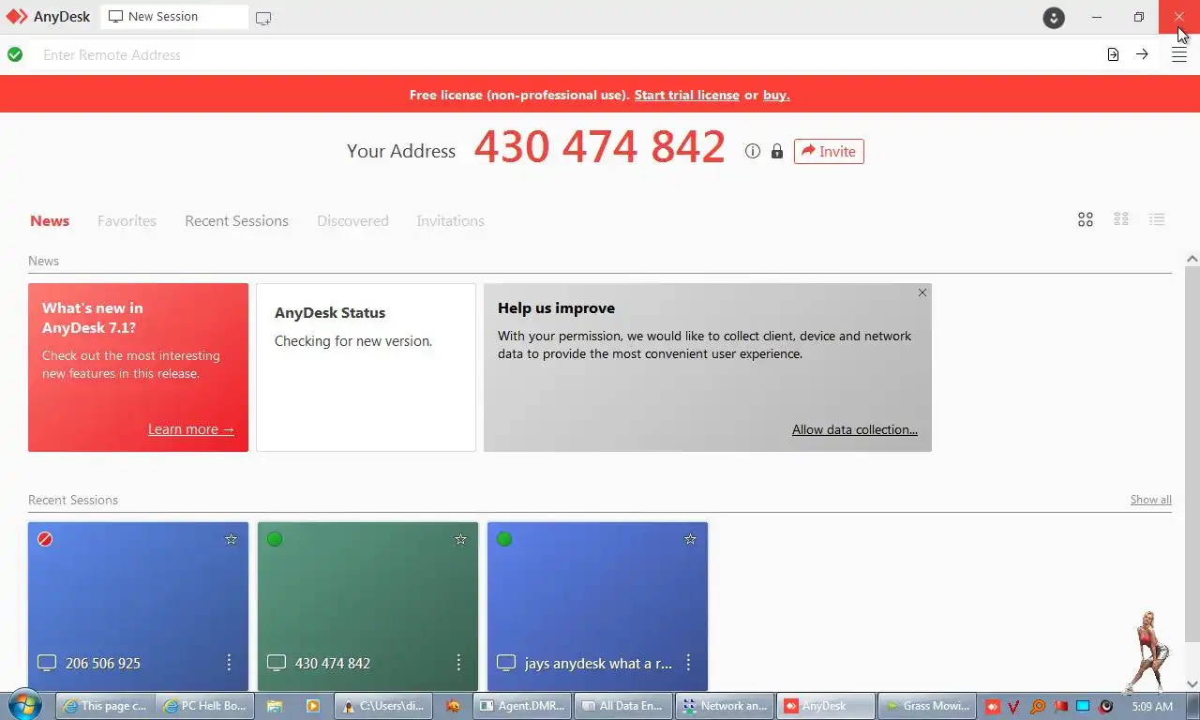
Task: Click the info icon beside your address
Action: 752,151
